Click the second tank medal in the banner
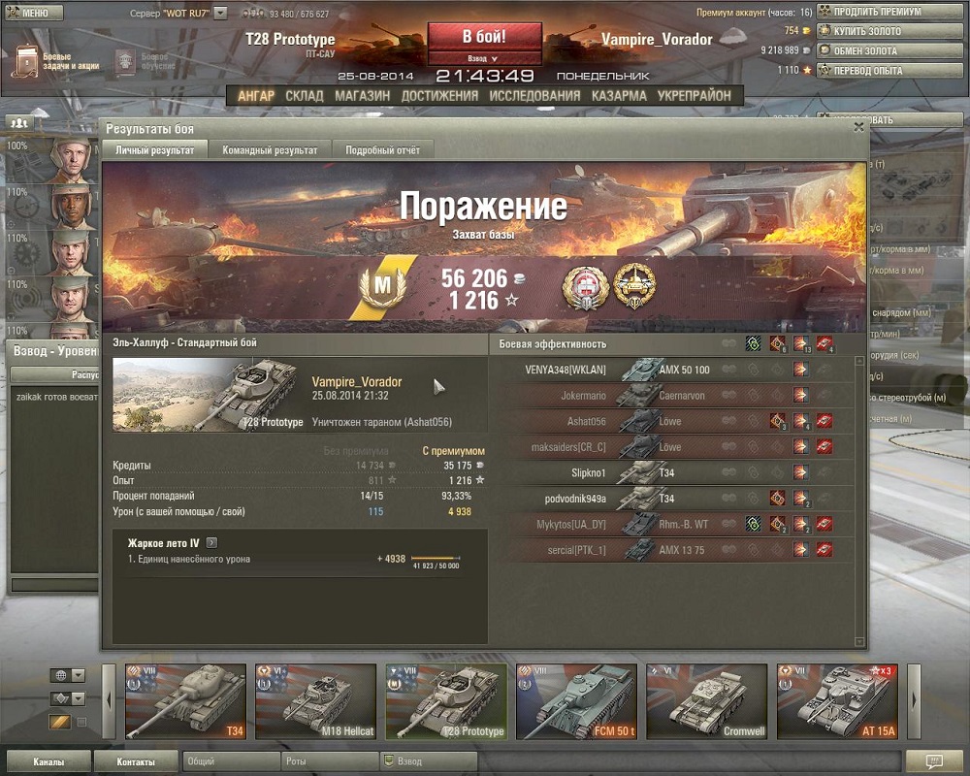 634,286
